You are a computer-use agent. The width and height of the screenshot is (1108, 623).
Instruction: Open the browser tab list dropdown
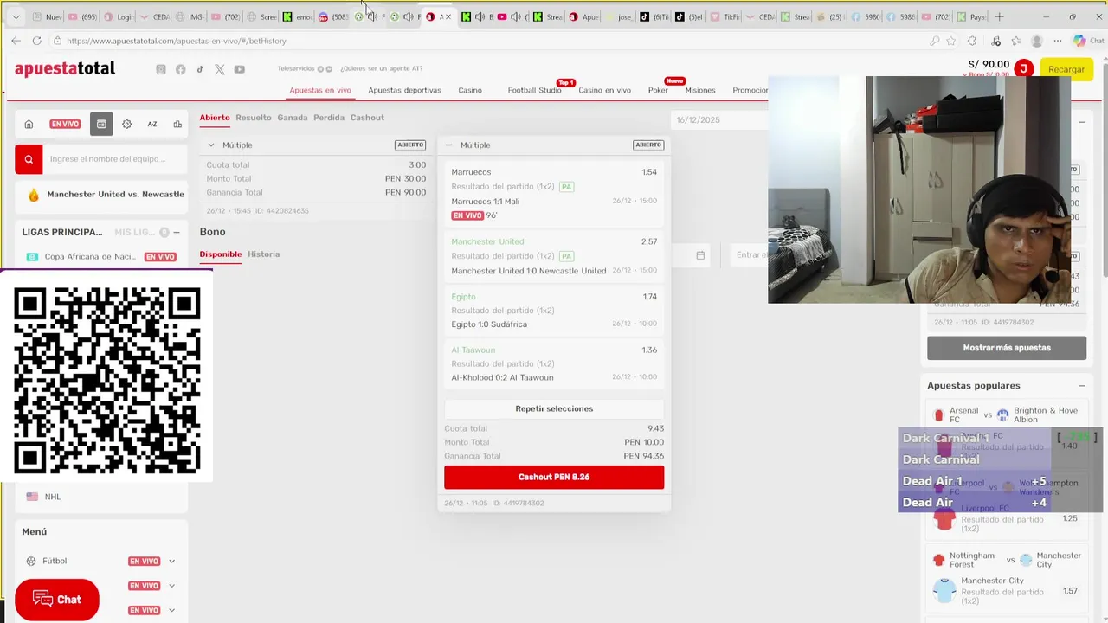click(16, 16)
